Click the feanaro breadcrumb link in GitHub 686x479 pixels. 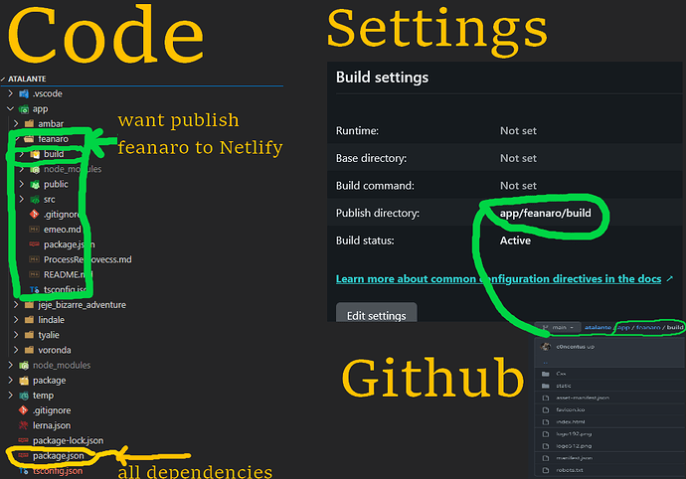(x=648, y=327)
